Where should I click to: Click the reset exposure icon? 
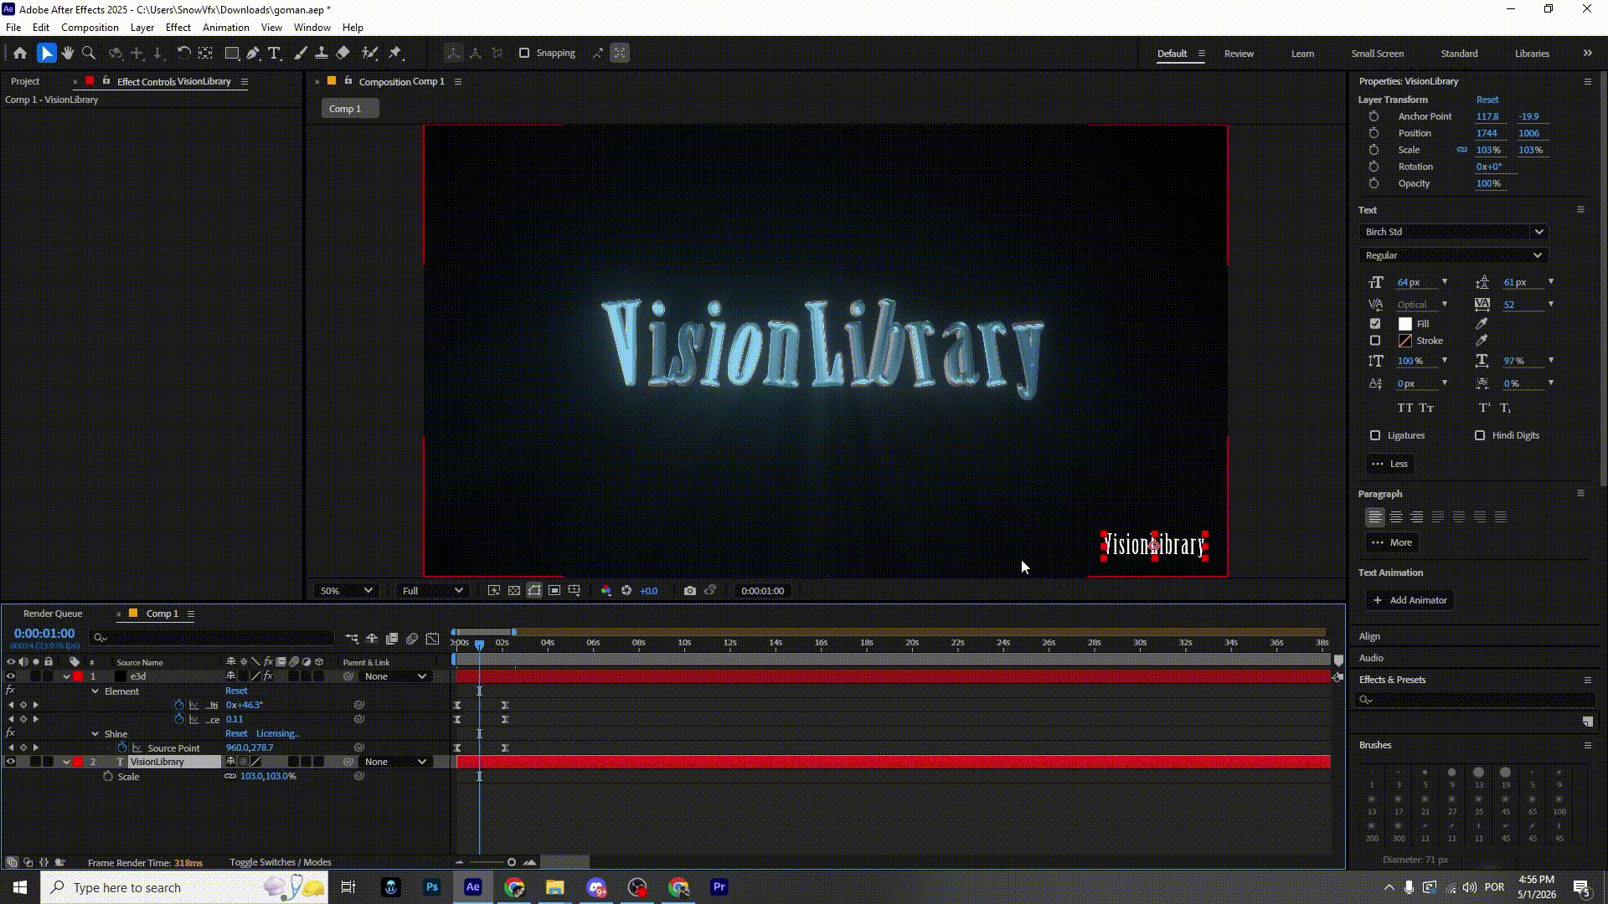[x=626, y=591]
